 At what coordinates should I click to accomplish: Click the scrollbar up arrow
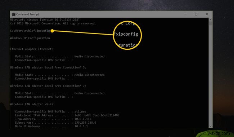click(211, 19)
